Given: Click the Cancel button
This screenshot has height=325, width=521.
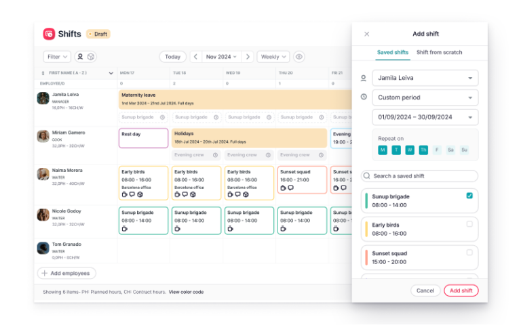Looking at the screenshot, I should click(425, 290).
